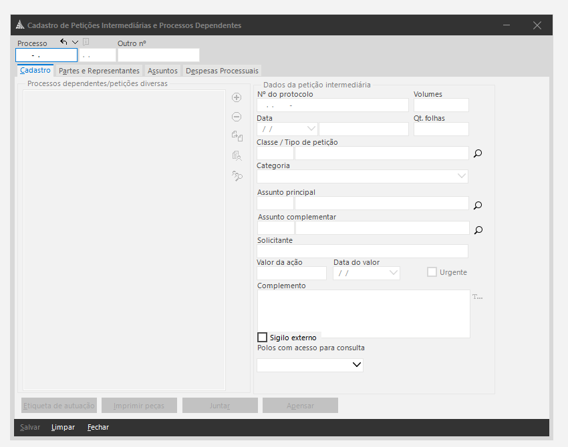Expand the Categoria dropdown
Viewport: 568px width, 447px height.
click(x=462, y=177)
